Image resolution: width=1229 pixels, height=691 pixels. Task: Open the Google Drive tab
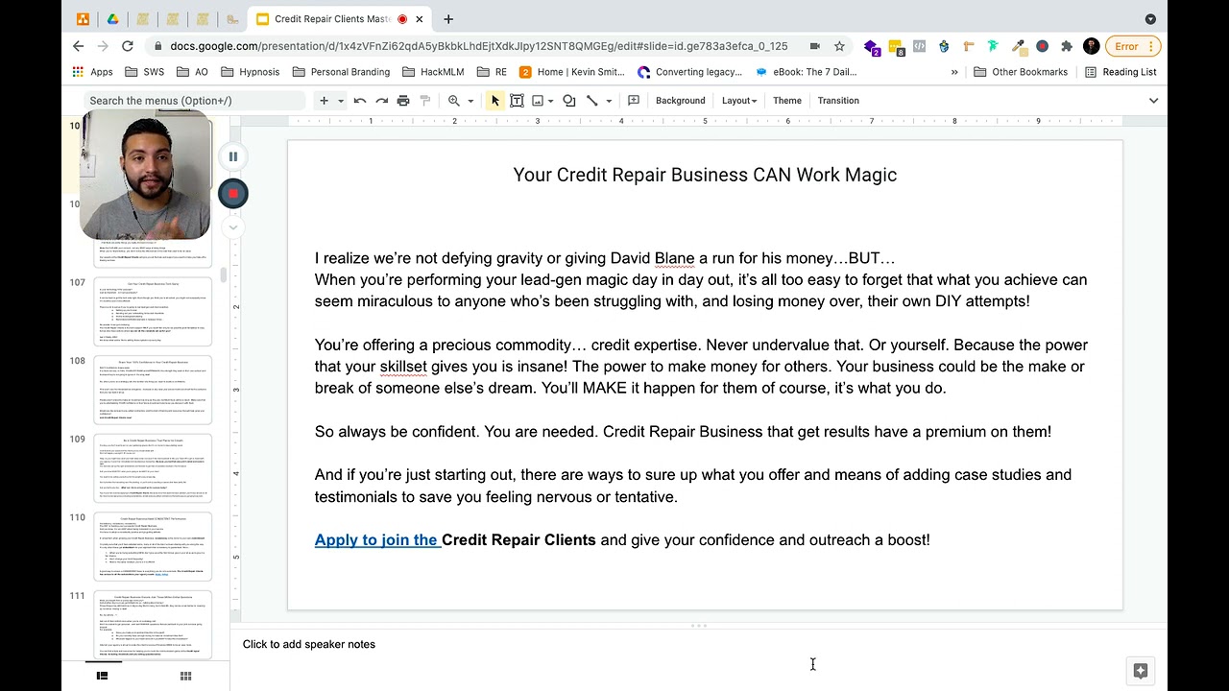112,19
